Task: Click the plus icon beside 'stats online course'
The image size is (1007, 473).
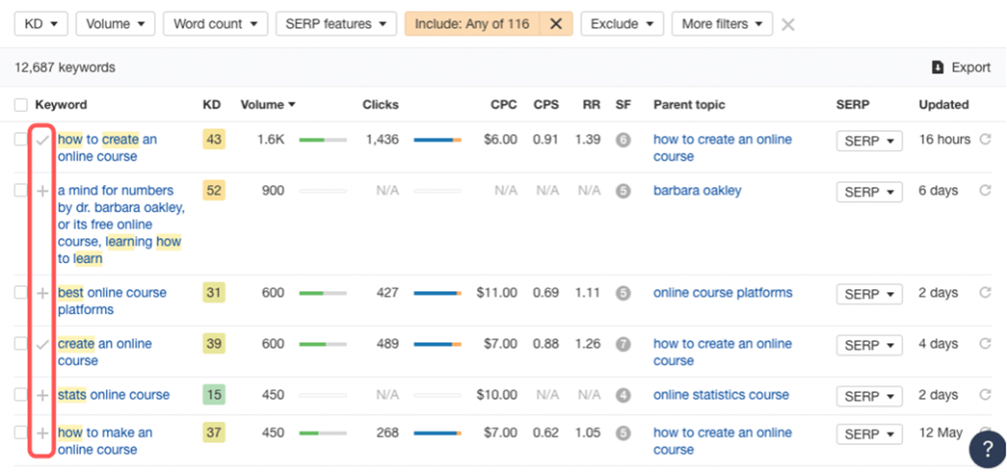Action: 42,395
